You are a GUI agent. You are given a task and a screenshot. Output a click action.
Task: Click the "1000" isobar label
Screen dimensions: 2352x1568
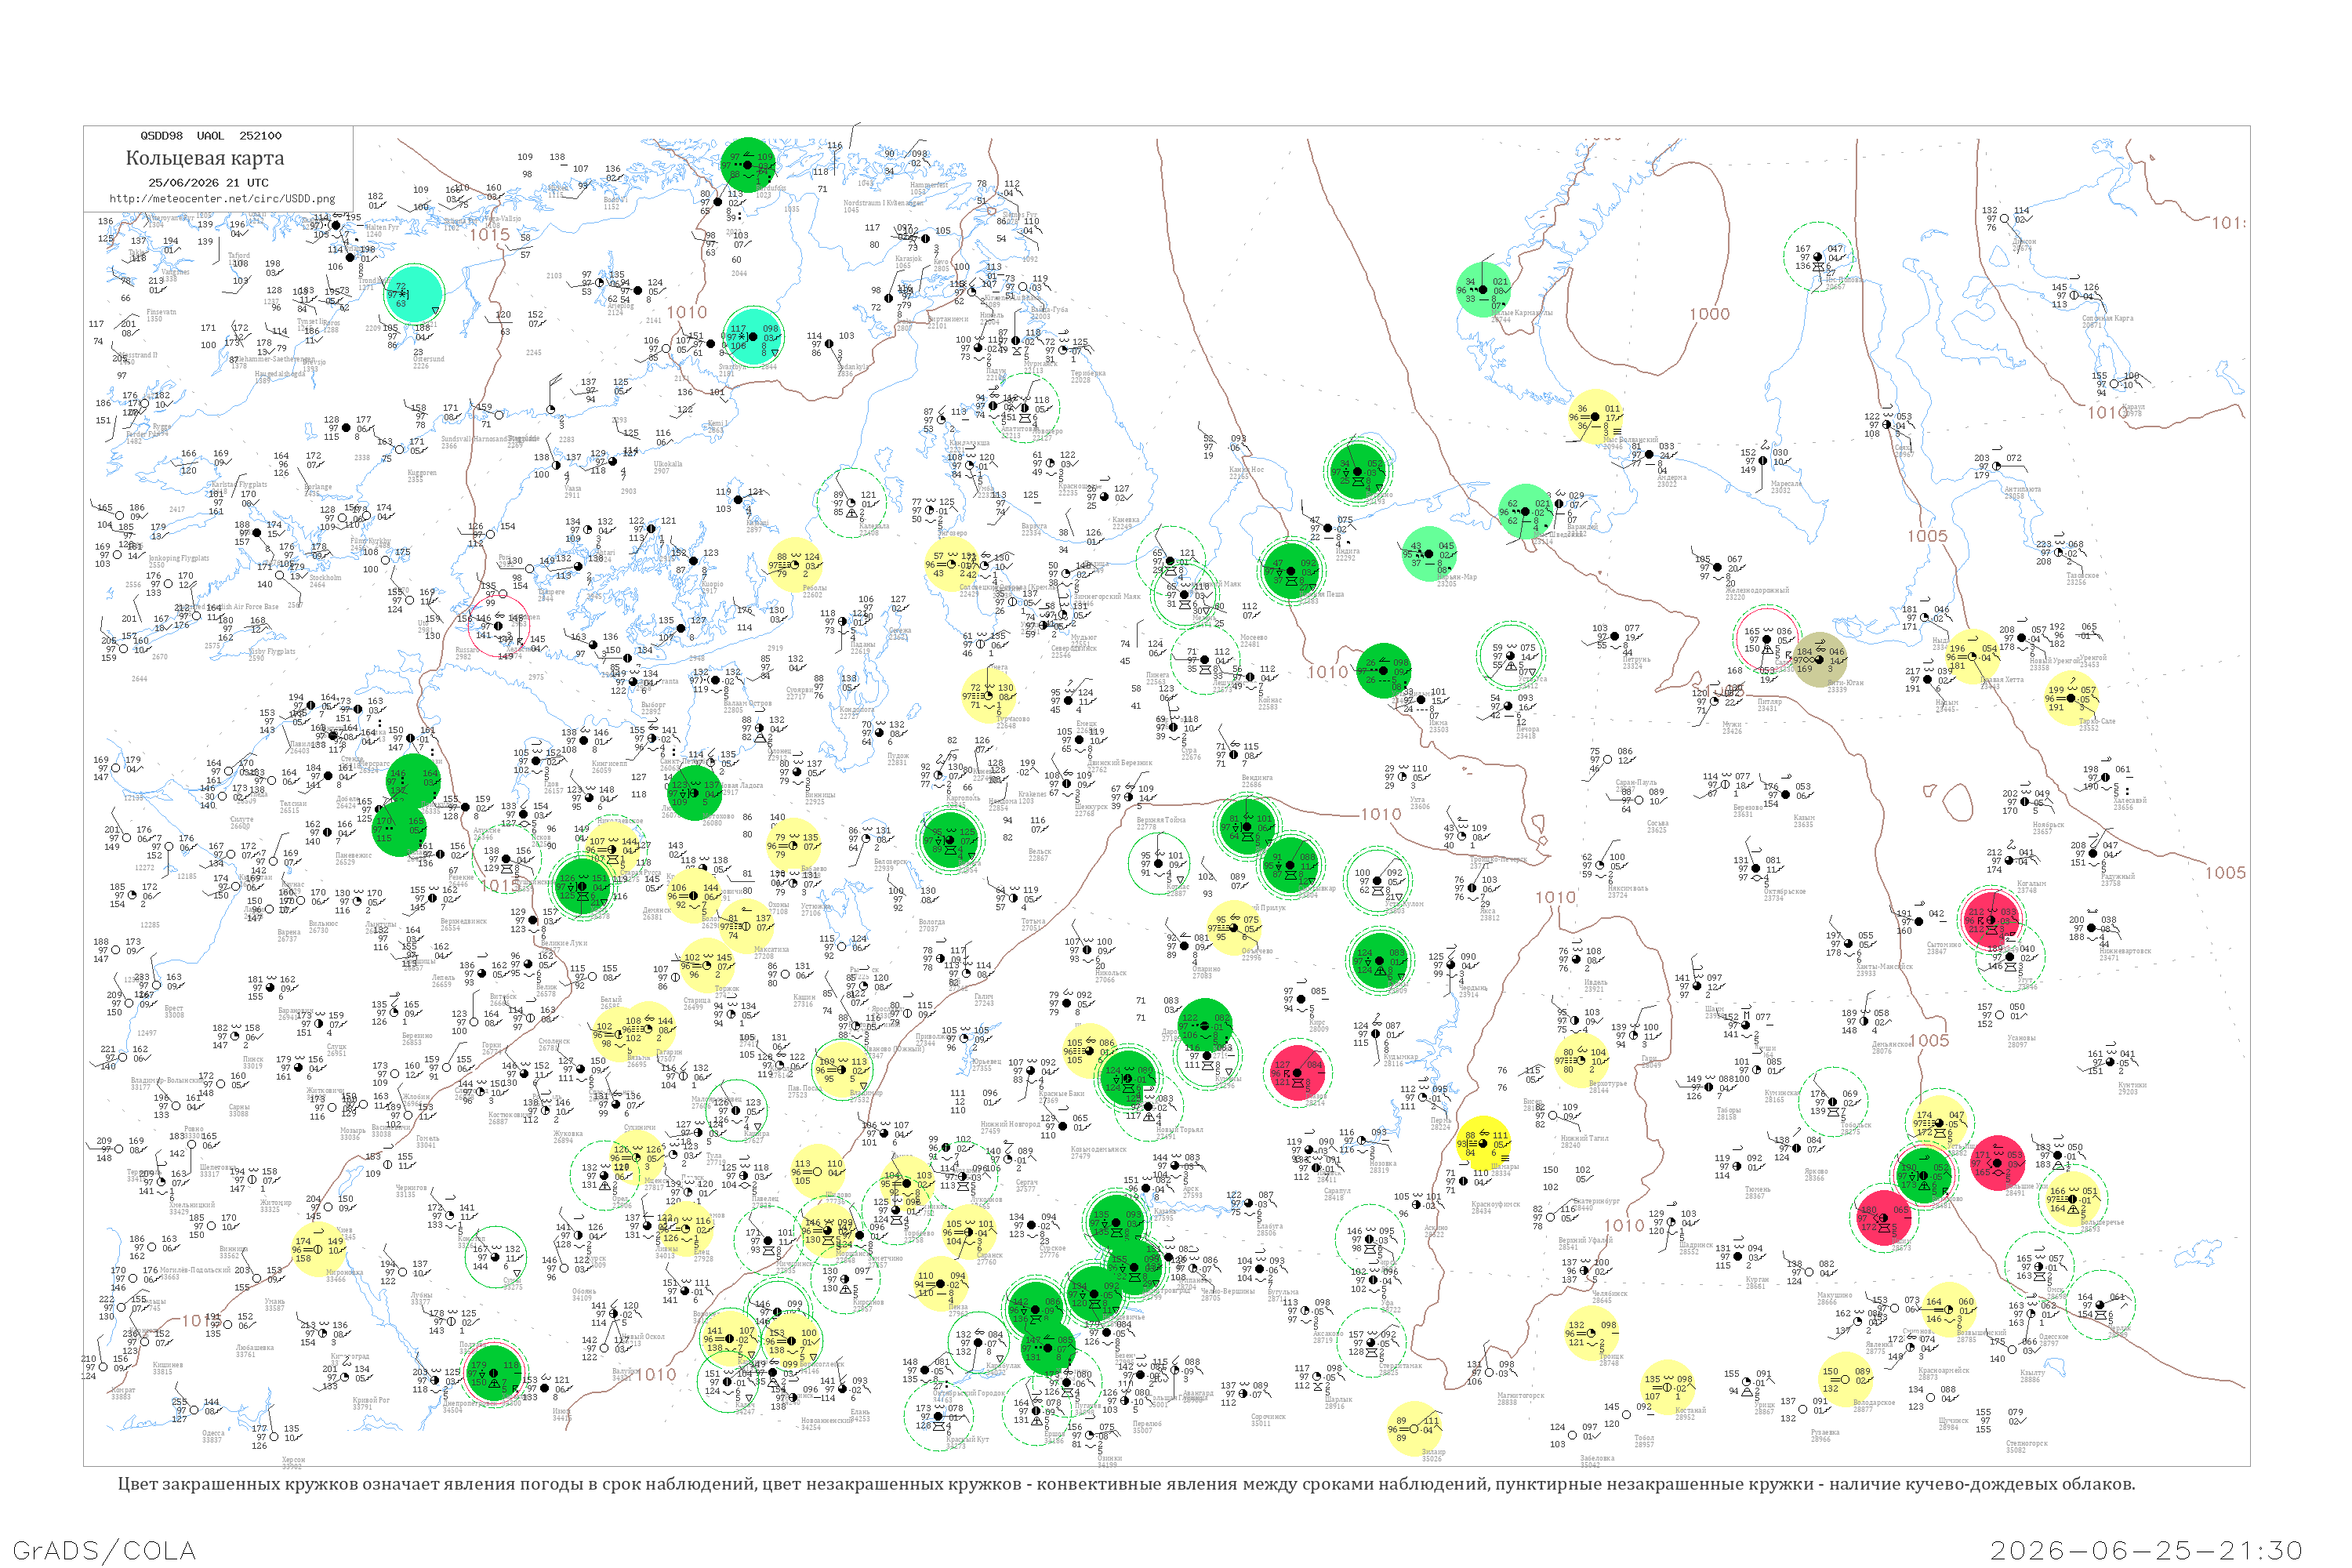1709,314
